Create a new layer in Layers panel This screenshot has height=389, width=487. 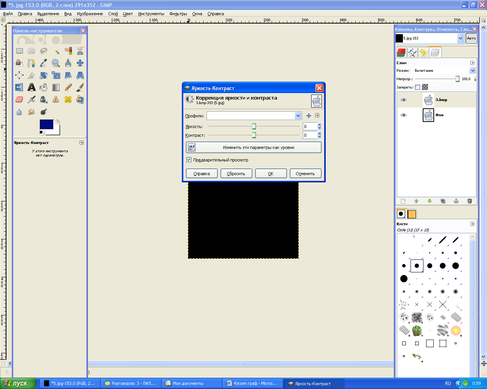coord(403,201)
